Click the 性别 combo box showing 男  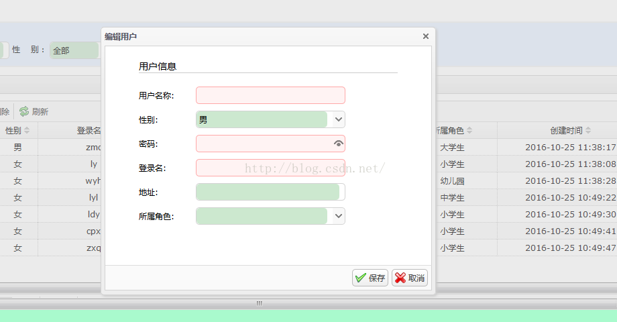pos(270,119)
